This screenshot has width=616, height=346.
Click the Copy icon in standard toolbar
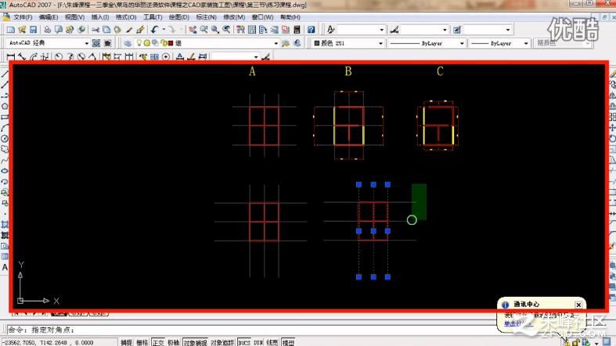coord(106,30)
